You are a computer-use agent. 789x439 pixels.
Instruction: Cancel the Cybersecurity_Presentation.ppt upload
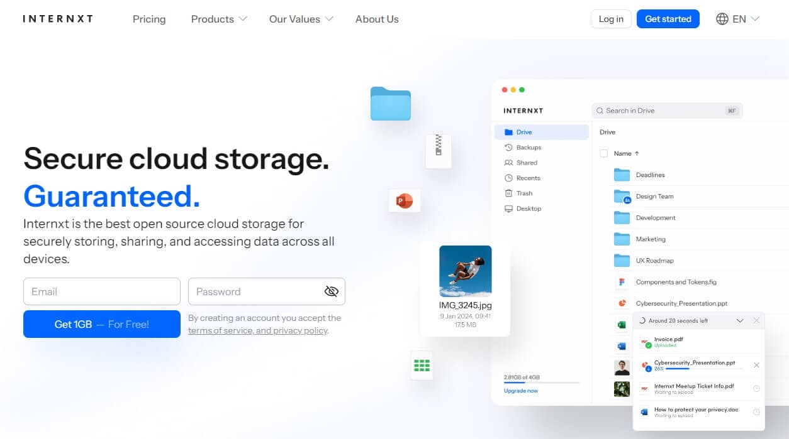click(756, 366)
